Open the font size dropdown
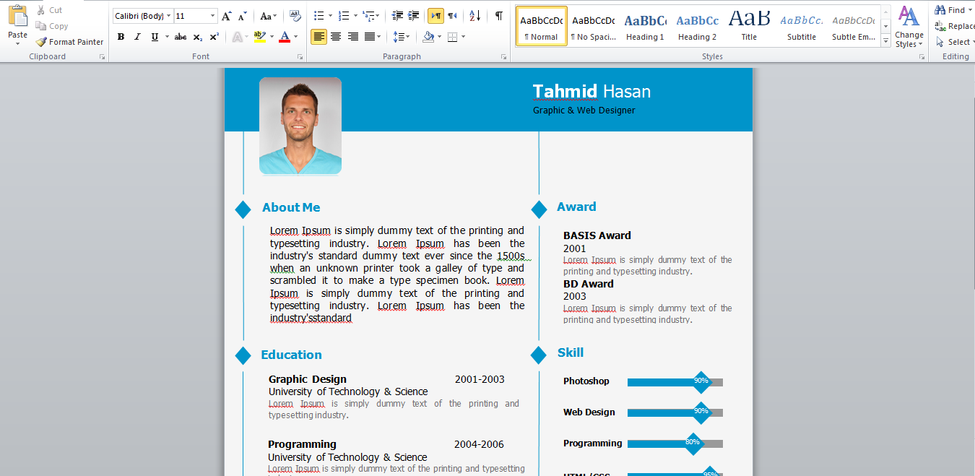This screenshot has height=476, width=975. pyautogui.click(x=213, y=16)
